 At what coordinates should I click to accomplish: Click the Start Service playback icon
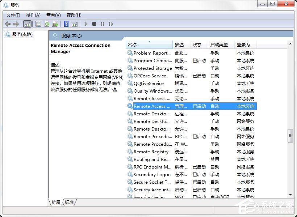[86, 24]
